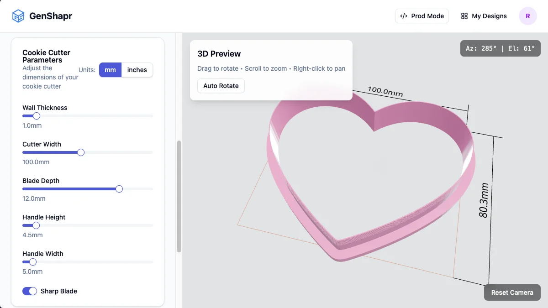Start Auto Rotate in the preview
Image resolution: width=548 pixels, height=308 pixels.
(221, 86)
